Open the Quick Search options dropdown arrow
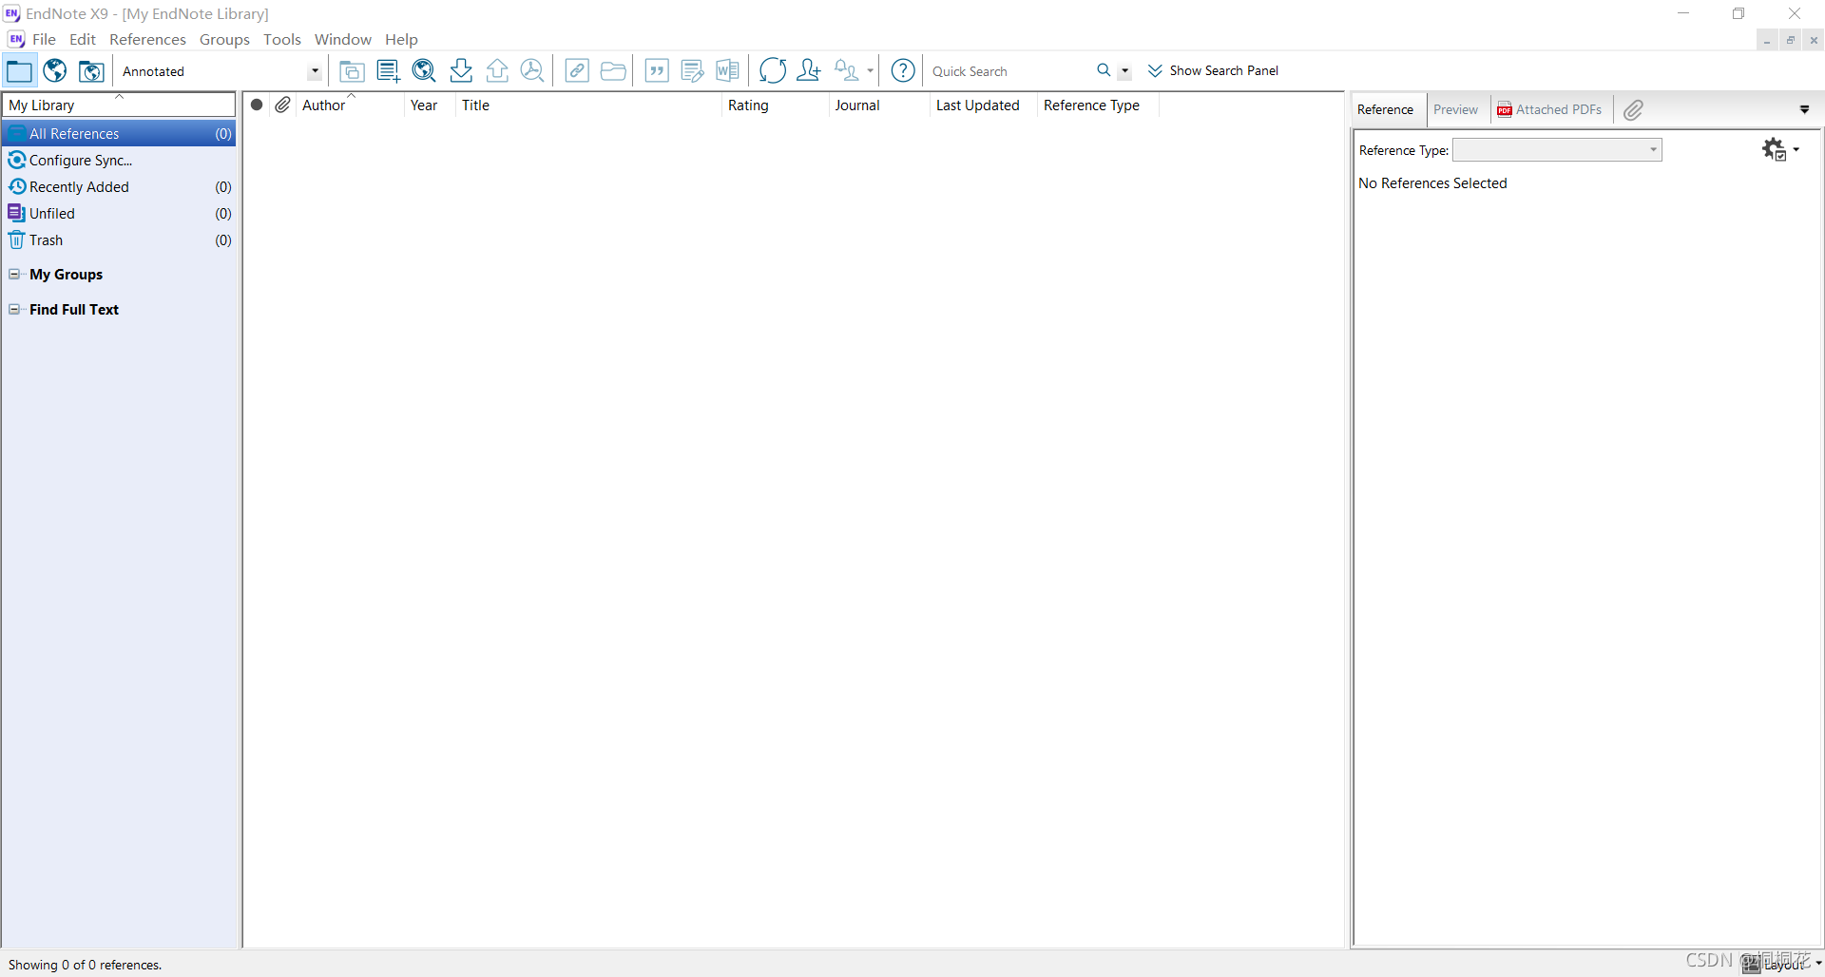1825x977 pixels. [x=1124, y=71]
